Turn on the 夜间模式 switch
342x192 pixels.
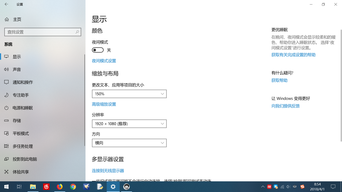pyautogui.click(x=98, y=50)
